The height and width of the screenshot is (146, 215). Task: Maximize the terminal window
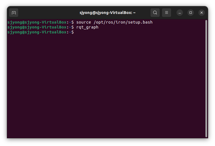[x=191, y=13]
